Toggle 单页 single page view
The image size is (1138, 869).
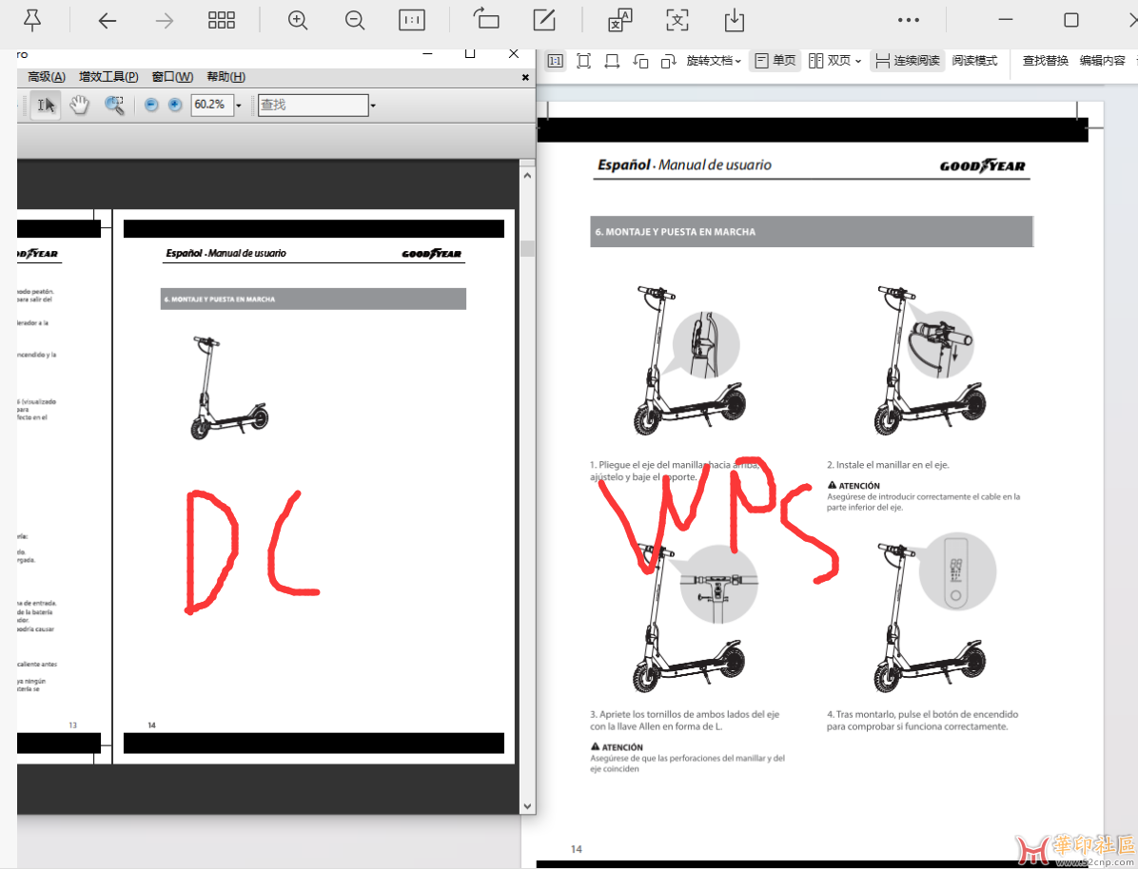click(775, 61)
